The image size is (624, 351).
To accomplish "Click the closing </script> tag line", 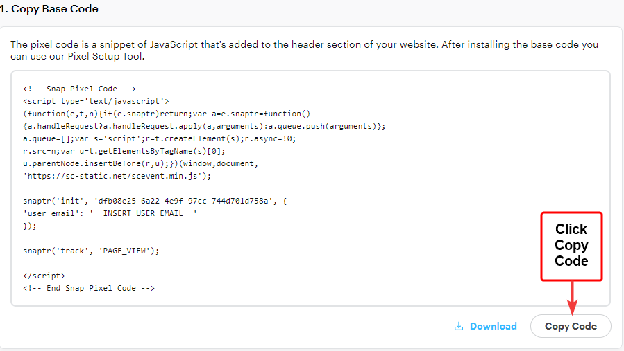I will (x=44, y=276).
